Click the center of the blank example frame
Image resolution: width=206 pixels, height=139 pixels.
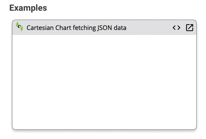104,82
